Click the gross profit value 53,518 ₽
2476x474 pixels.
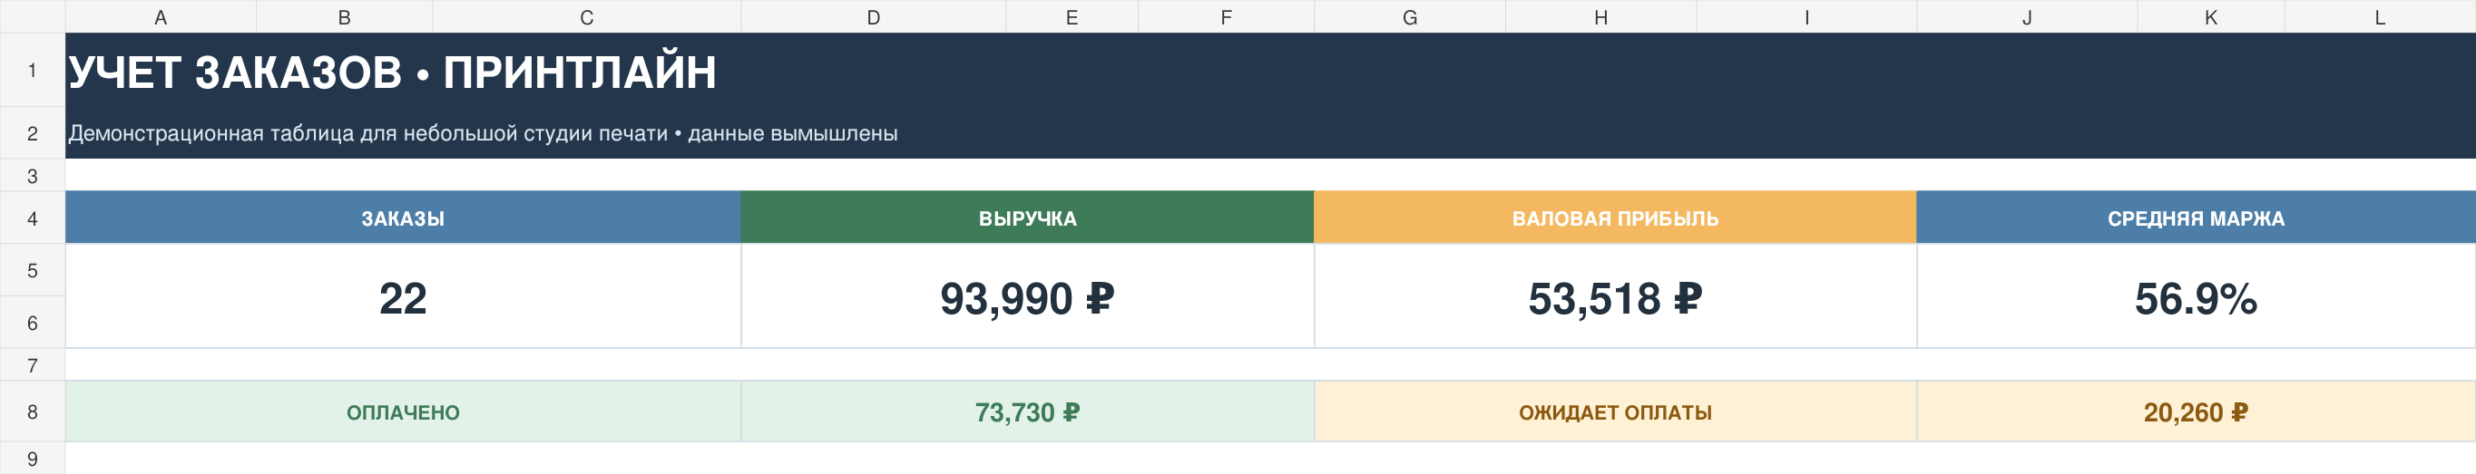point(1615,296)
